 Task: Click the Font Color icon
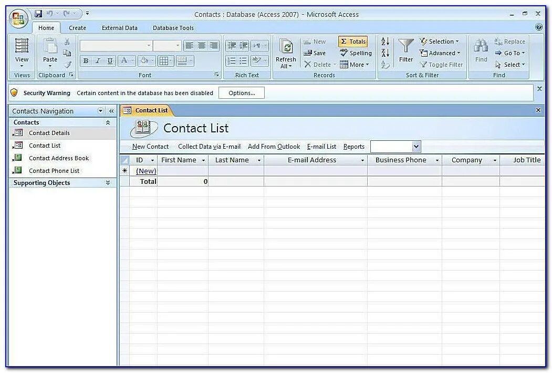124,61
